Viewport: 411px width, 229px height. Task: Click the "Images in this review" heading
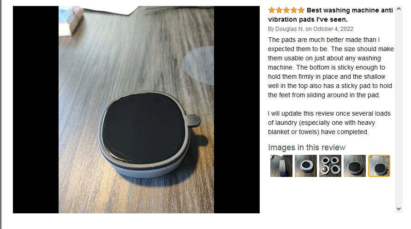(307, 147)
